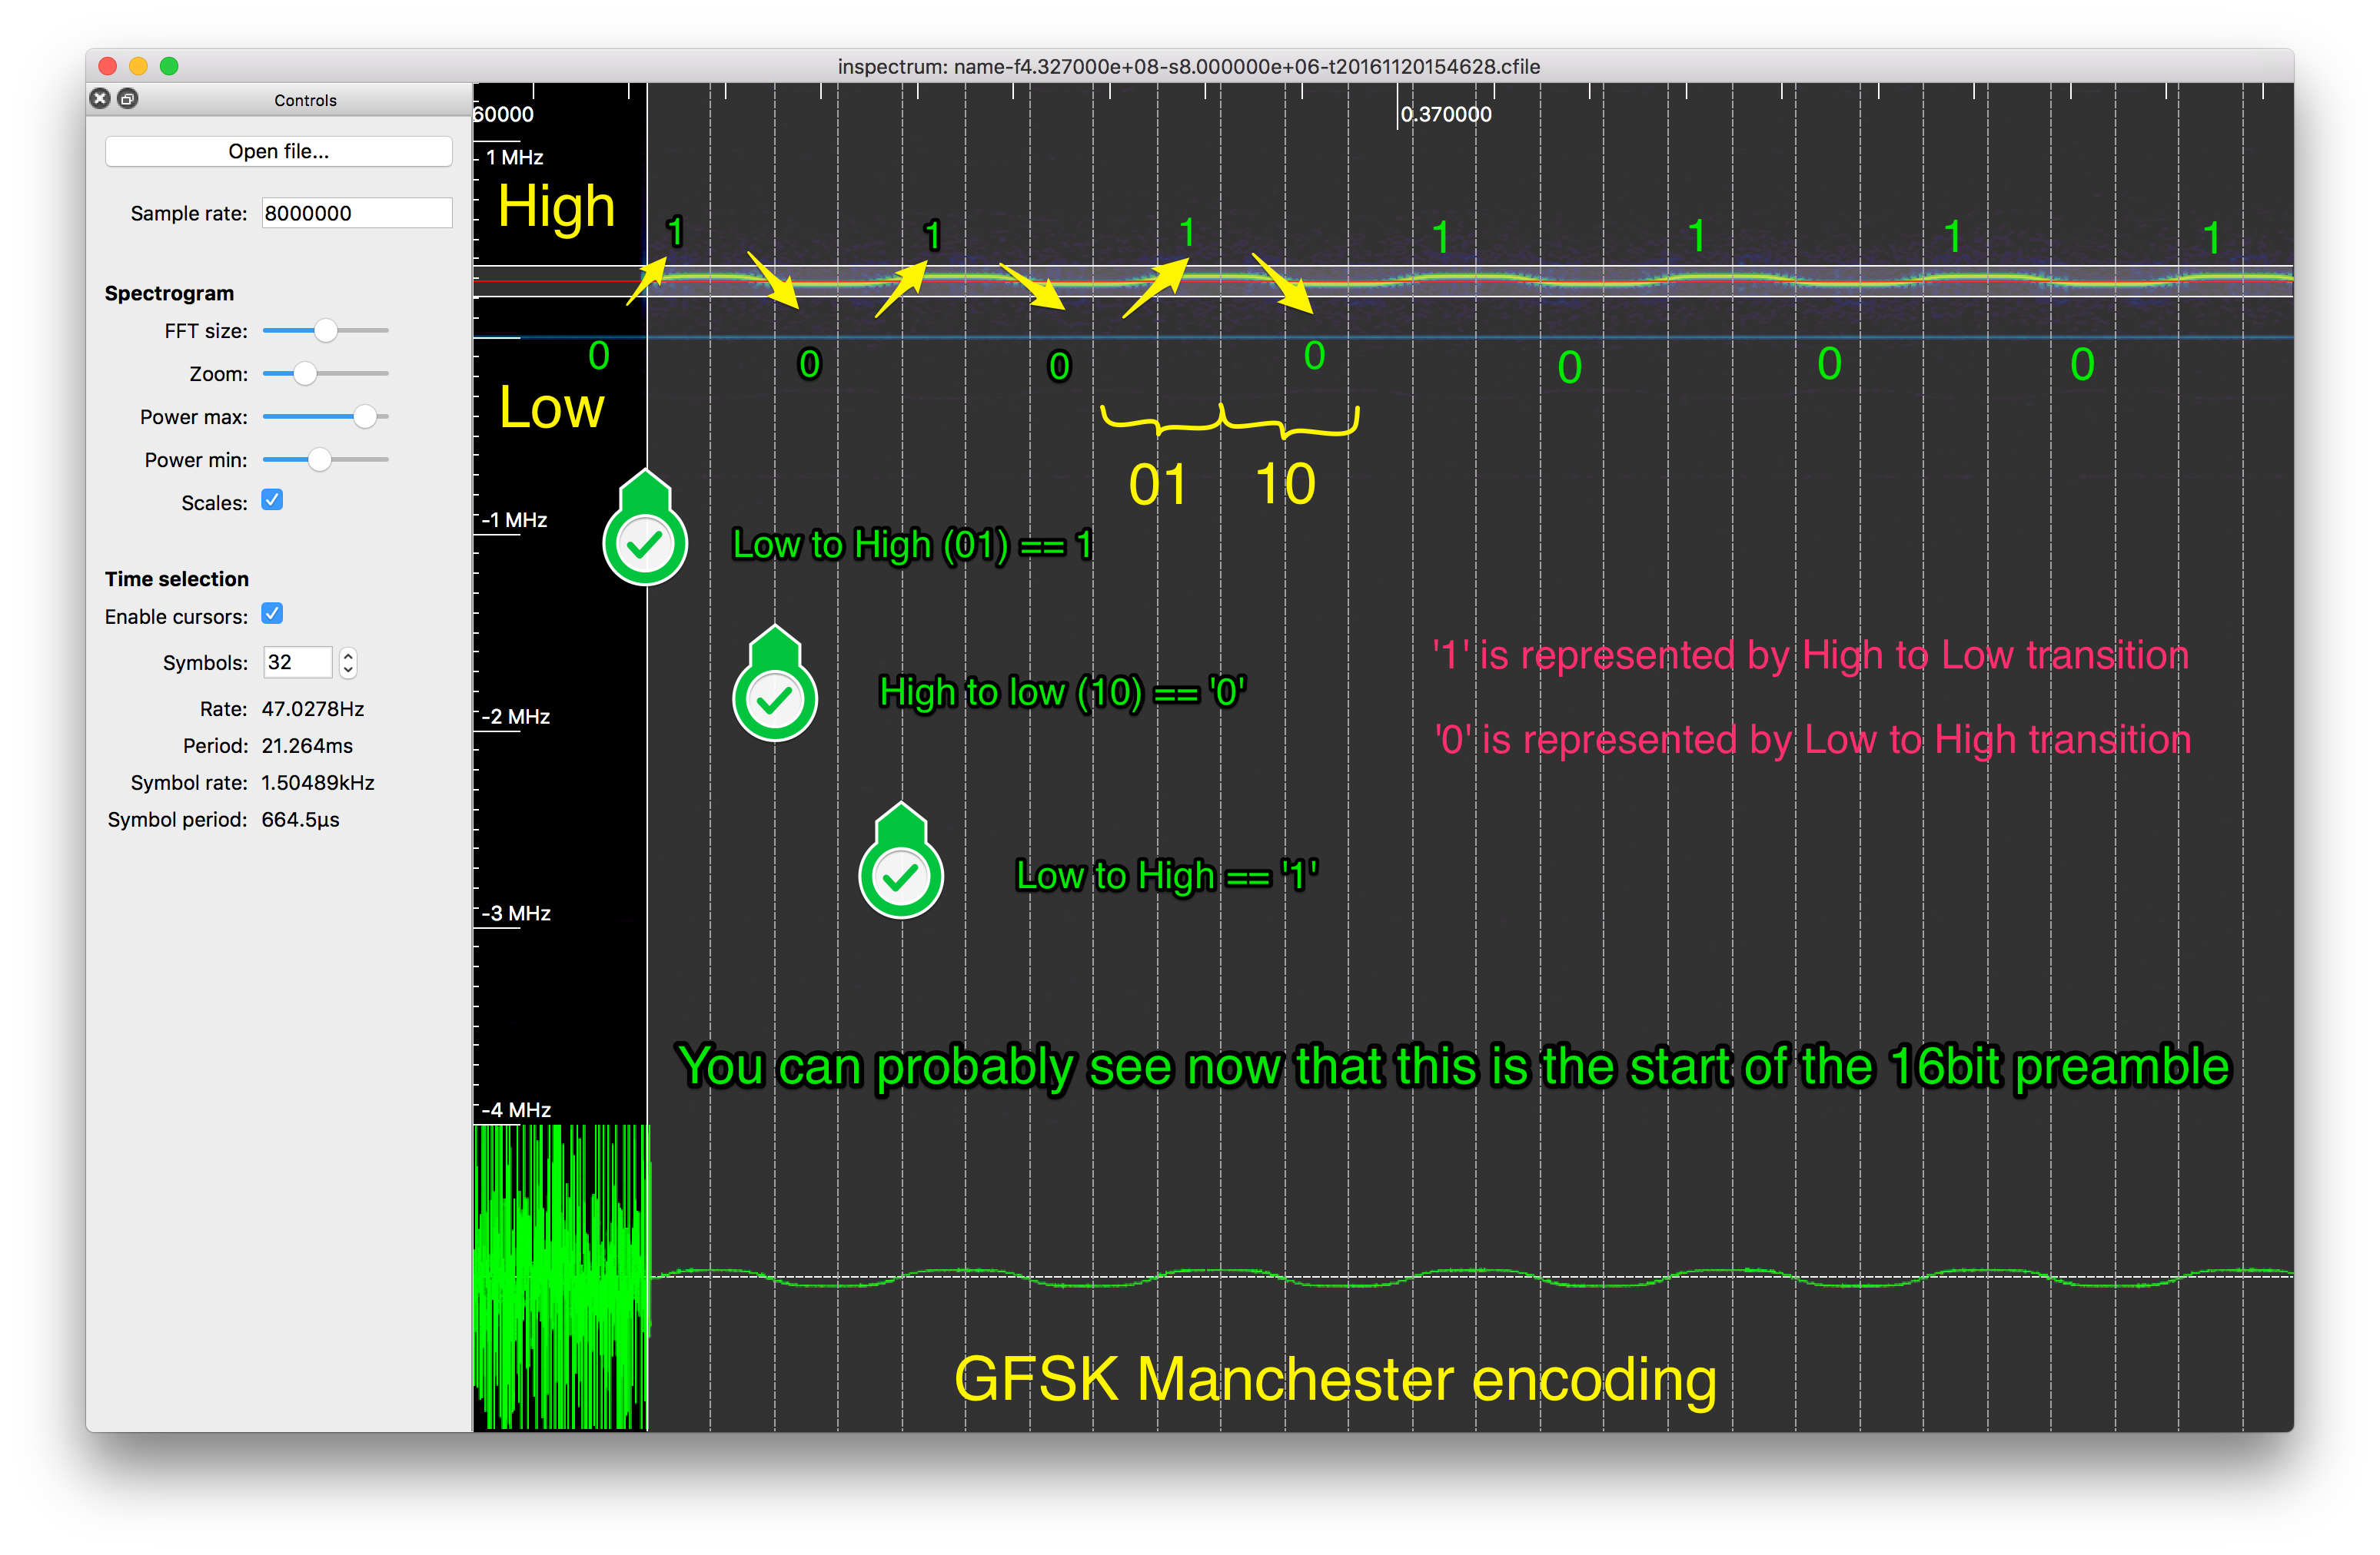Click the red close window button

coord(108,66)
